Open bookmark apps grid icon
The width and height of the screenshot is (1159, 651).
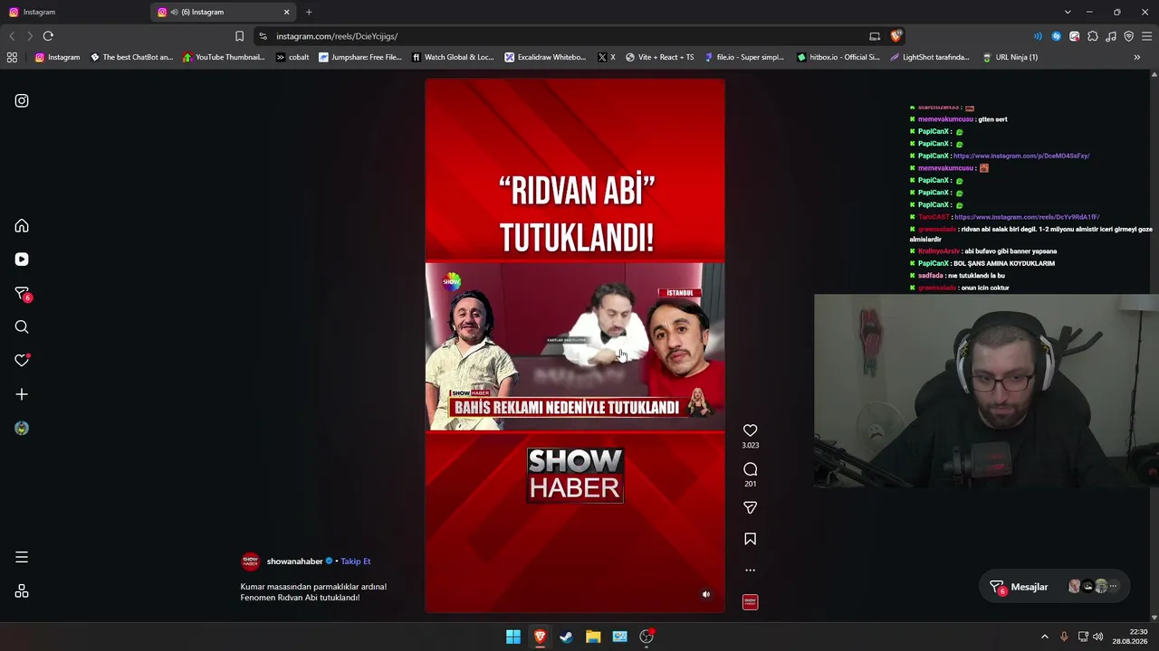pos(12,57)
